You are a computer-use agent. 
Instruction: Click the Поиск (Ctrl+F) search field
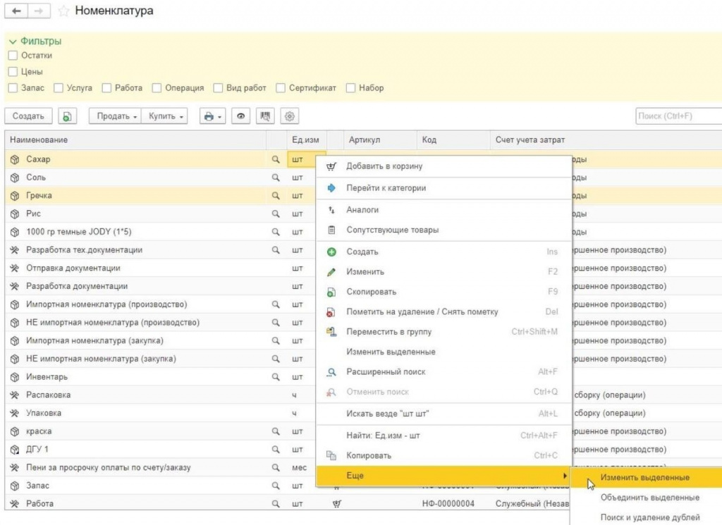pos(677,116)
